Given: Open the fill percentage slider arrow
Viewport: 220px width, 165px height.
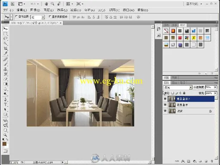Looking at the screenshot, I should (x=215, y=93).
